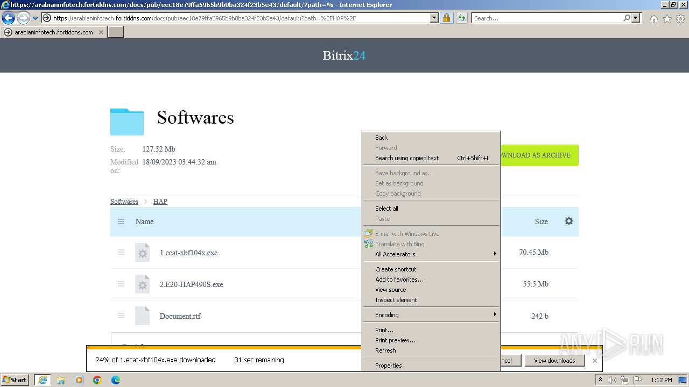Click the search magnifier icon in the search box

(627, 18)
